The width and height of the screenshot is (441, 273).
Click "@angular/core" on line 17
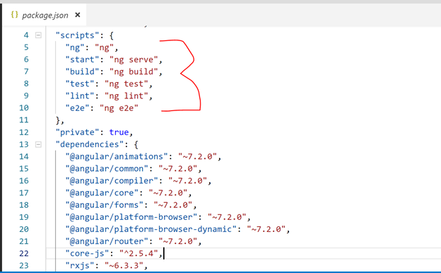pyautogui.click(x=102, y=193)
